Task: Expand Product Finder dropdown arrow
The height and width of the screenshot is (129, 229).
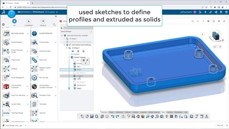Action: click(x=55, y=42)
